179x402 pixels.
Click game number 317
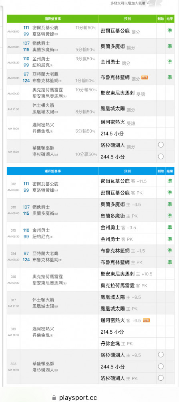pos(13,300)
